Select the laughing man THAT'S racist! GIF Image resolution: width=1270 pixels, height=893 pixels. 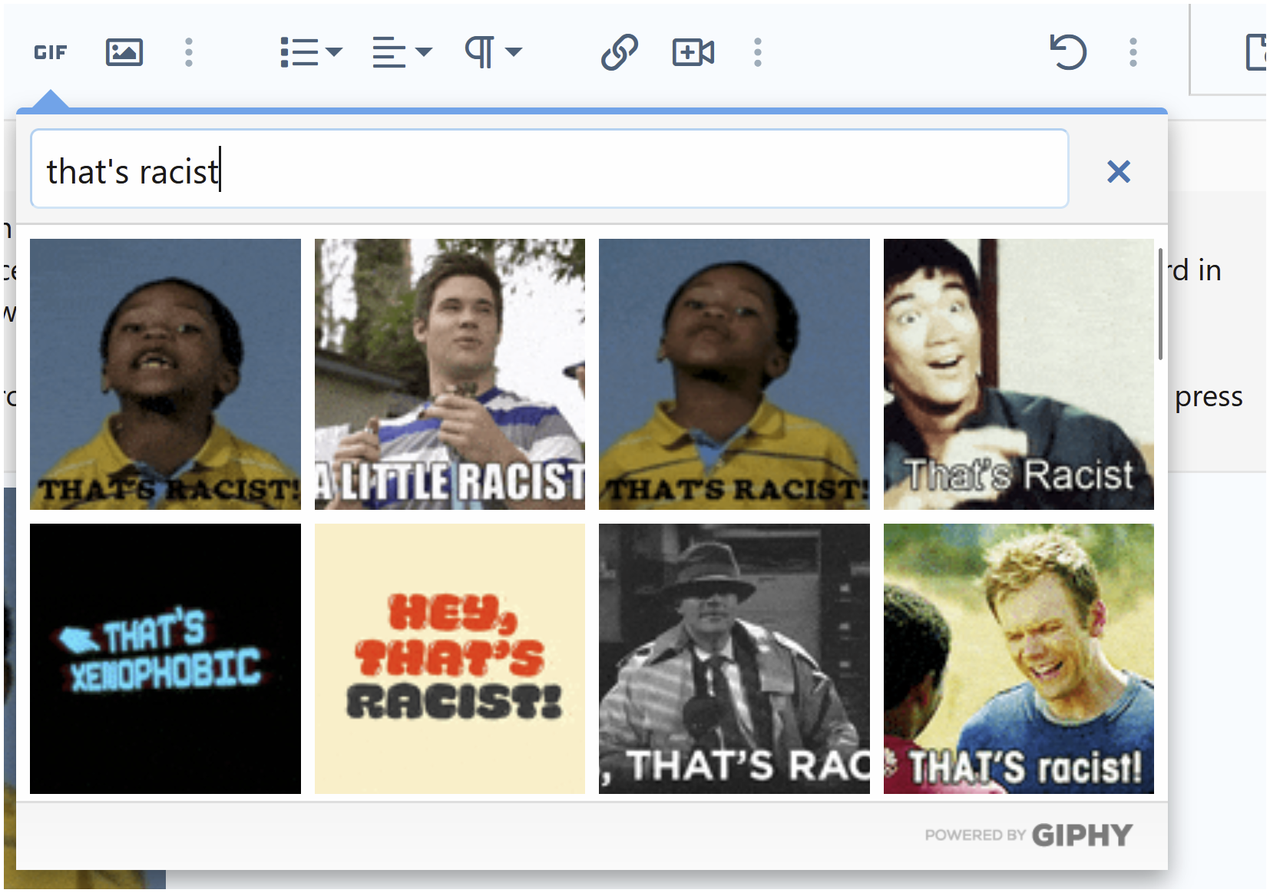1019,659
